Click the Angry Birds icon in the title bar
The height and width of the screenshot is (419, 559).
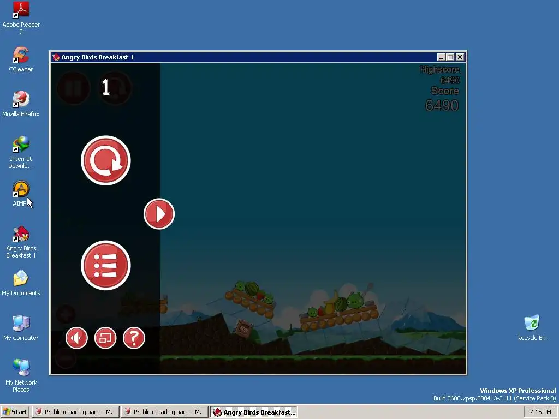coord(56,57)
